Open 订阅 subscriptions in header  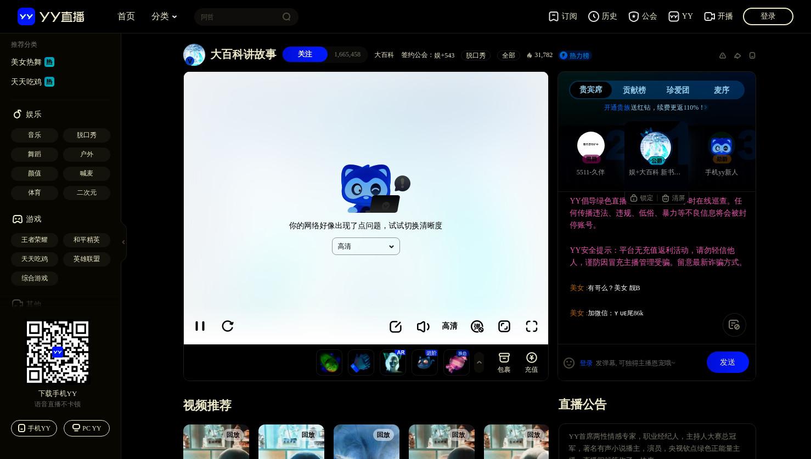click(x=563, y=16)
